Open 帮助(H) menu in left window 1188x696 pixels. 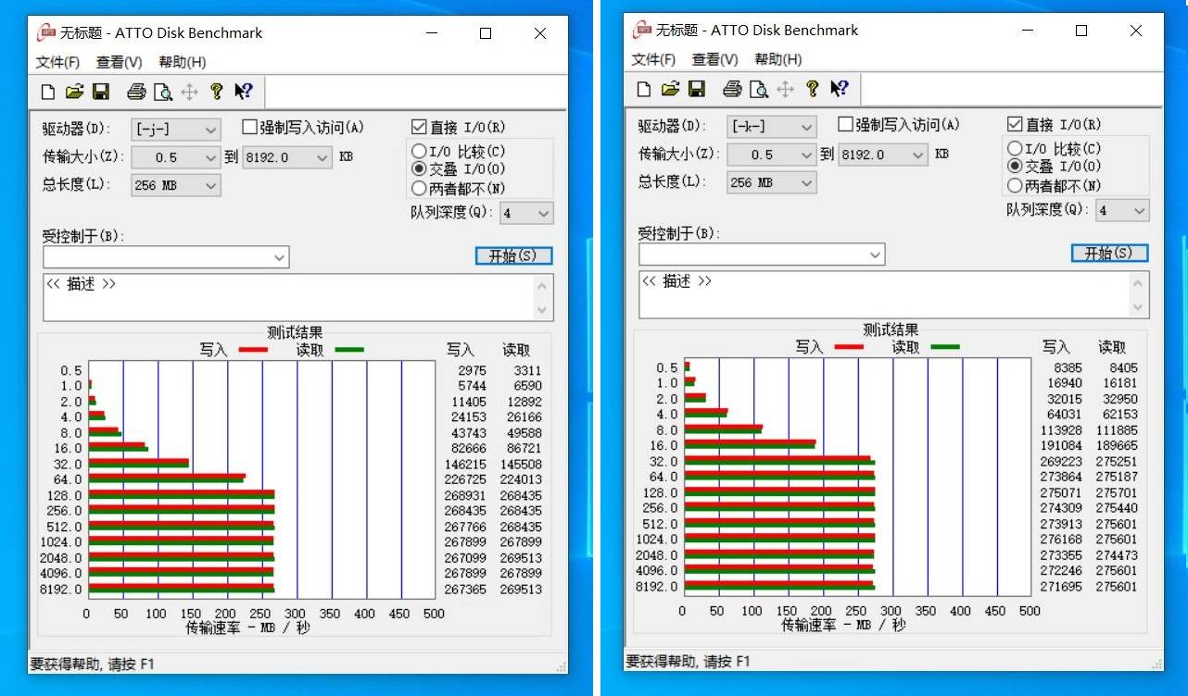click(x=183, y=62)
